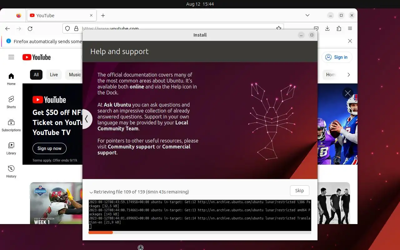Open the YouTube guide hamburger menu
The width and height of the screenshot is (400, 250).
click(x=11, y=57)
